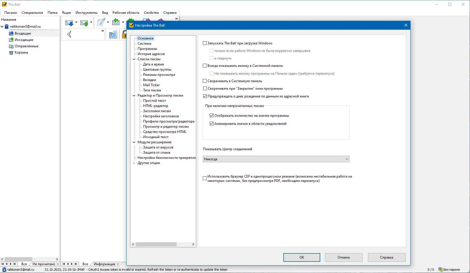
Task: Open the Trash folder icon Корзина
Action: pos(11,52)
